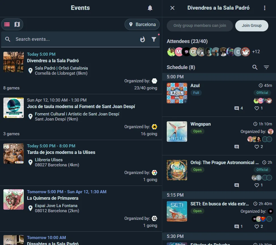Click the Sant Joan Despí event poster thumbnail
Viewport: 276px width, 245px height.
[x=14, y=108]
